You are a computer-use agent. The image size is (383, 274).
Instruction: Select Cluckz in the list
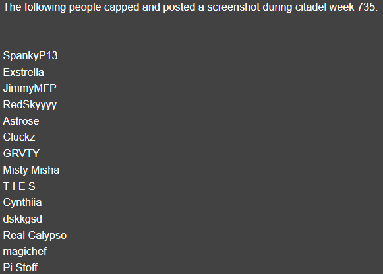tap(19, 137)
